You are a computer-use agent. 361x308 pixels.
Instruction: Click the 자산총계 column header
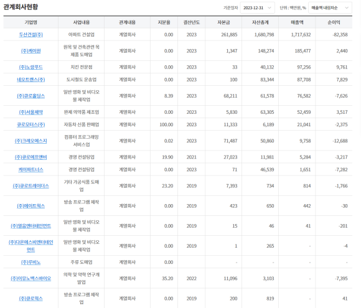[260, 22]
